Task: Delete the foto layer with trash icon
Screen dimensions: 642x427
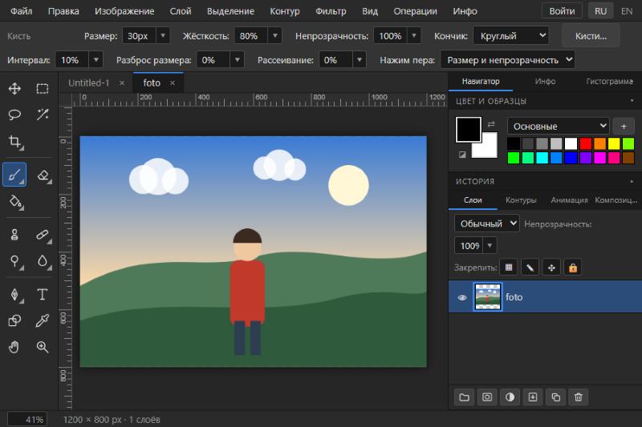Action: click(x=578, y=397)
